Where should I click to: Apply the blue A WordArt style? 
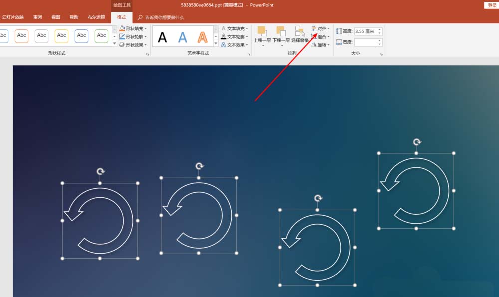point(182,37)
